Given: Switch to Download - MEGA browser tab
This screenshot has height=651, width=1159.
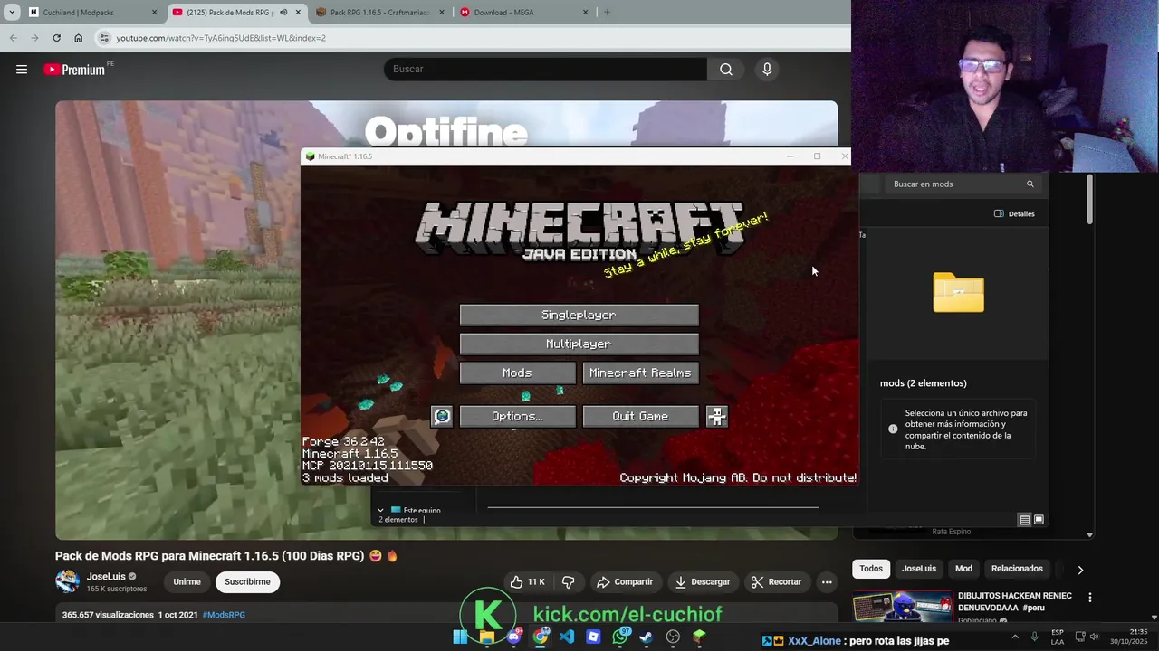Looking at the screenshot, I should (x=523, y=13).
